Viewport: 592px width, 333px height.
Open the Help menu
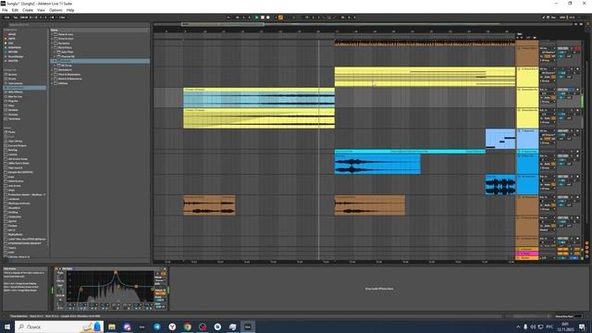click(x=70, y=10)
